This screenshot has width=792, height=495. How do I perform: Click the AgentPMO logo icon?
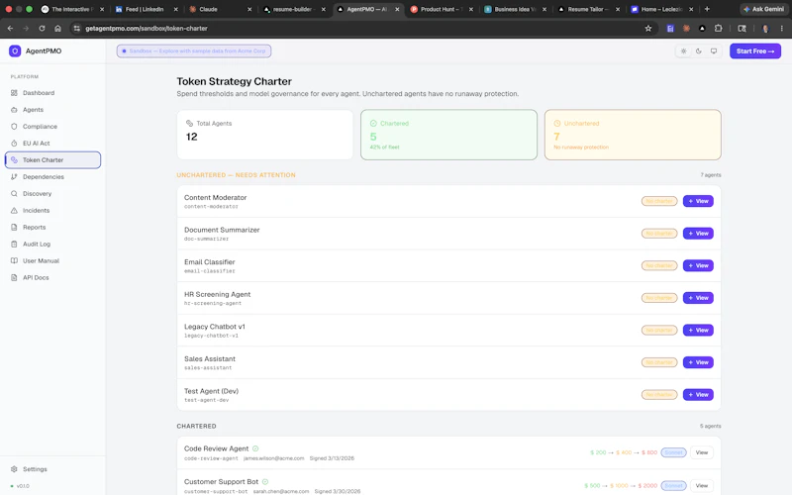(15, 50)
